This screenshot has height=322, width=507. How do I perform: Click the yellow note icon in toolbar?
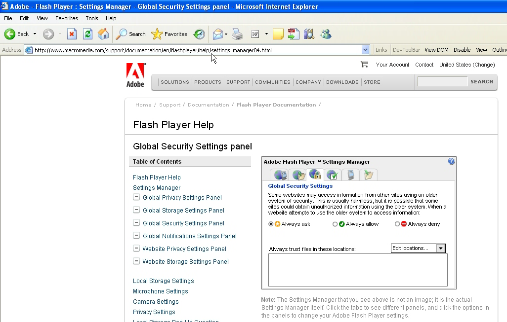[x=278, y=34]
